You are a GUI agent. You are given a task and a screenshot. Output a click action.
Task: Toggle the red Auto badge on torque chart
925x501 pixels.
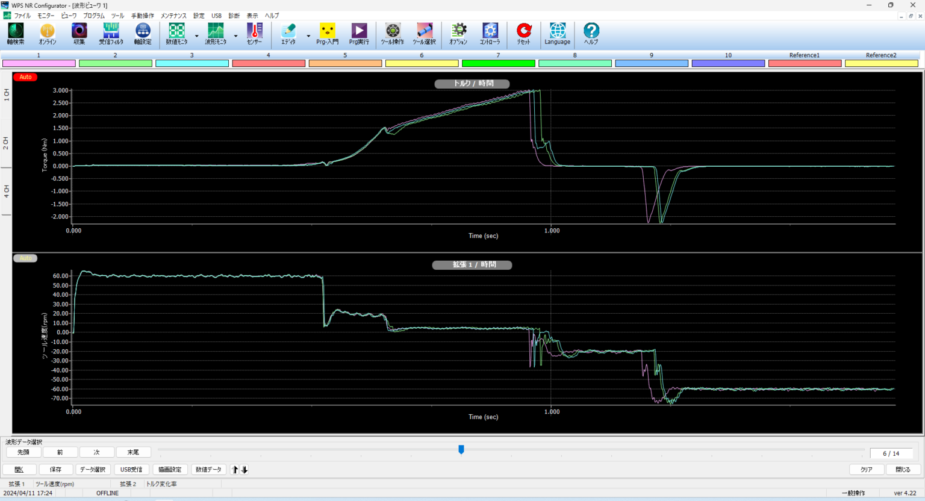click(25, 77)
